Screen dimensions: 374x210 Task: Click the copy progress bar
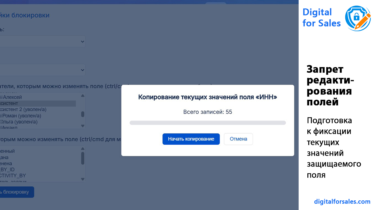click(207, 123)
